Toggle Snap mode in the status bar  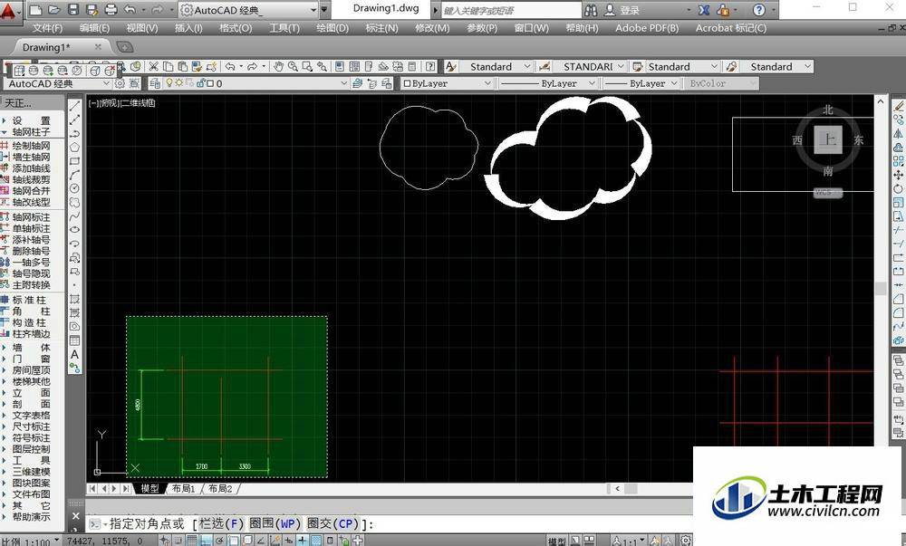coord(179,541)
